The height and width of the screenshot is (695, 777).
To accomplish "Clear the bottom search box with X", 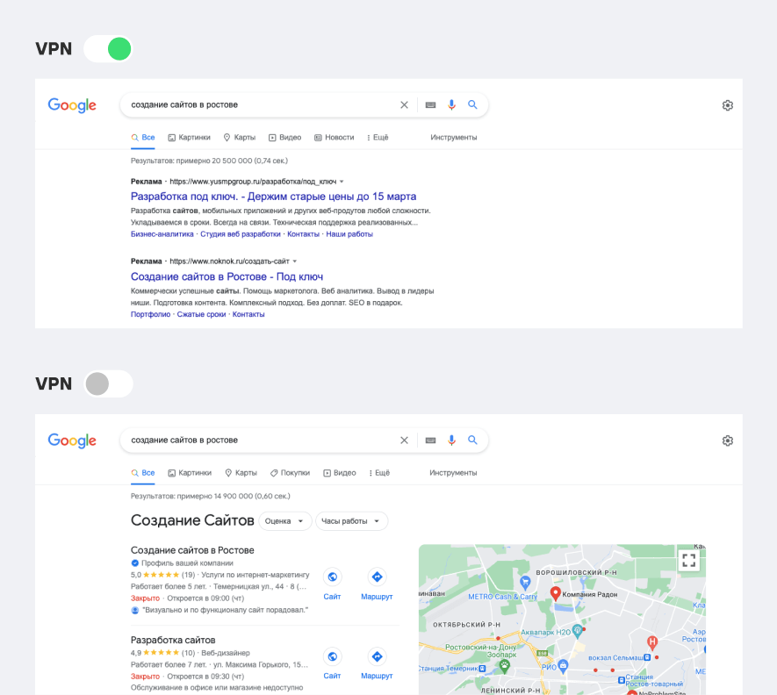I will [x=405, y=441].
